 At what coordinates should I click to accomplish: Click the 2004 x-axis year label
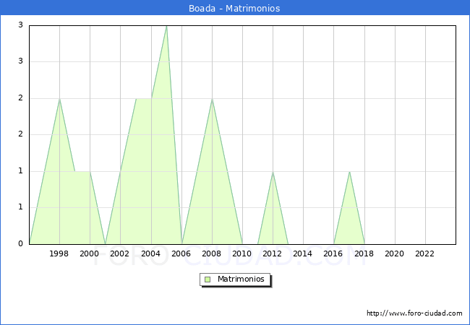click(150, 253)
